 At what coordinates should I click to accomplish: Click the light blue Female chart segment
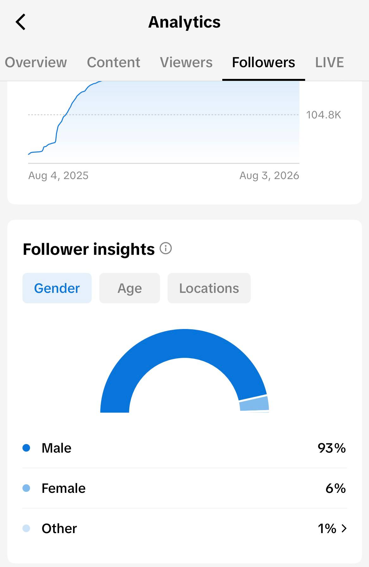(254, 403)
